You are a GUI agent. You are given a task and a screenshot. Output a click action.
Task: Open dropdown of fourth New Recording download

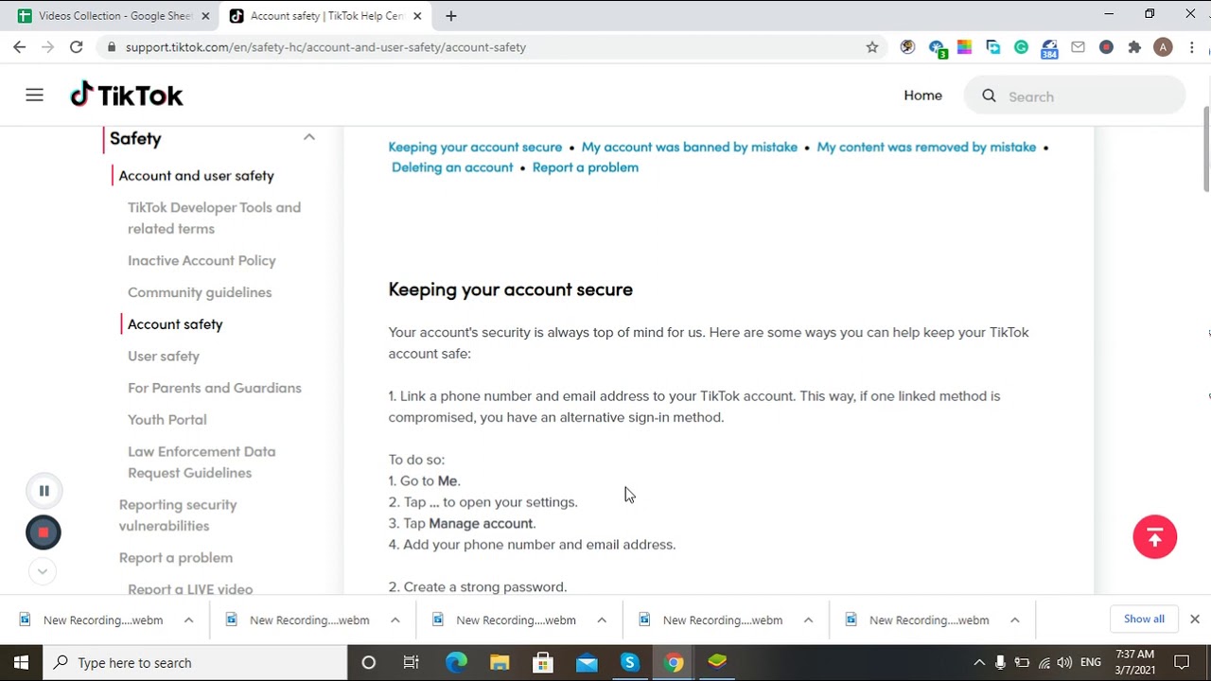click(x=808, y=620)
